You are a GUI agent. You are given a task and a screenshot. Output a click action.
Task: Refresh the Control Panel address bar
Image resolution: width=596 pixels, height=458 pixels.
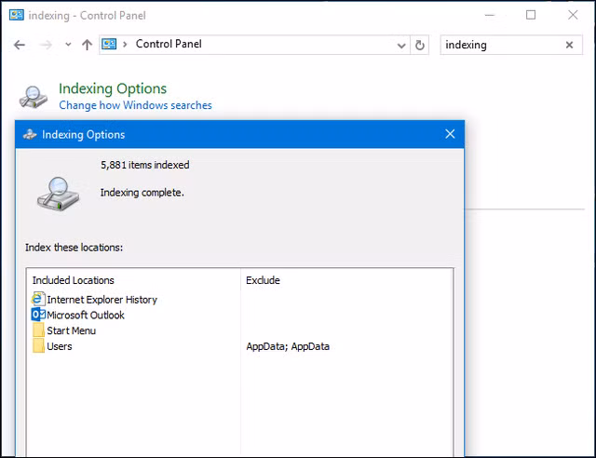point(420,45)
